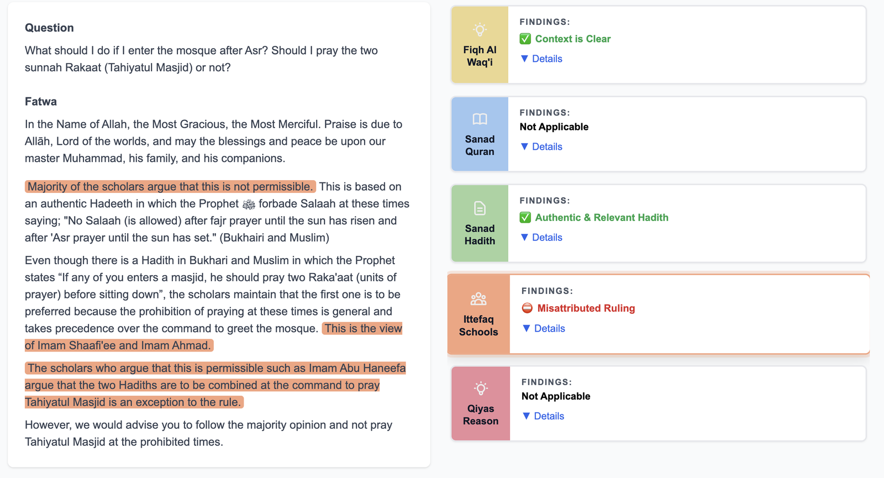This screenshot has height=478, width=884.
Task: Click the lightbulb icon in Fiqh Al Waq'i
Action: point(480,29)
